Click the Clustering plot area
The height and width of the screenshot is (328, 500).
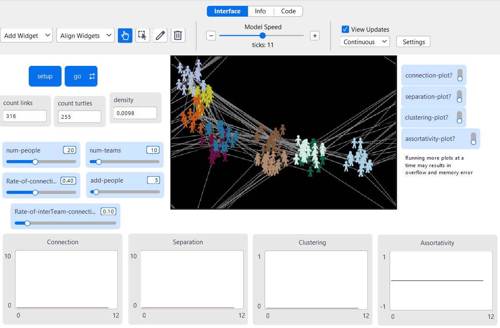tap(316, 280)
